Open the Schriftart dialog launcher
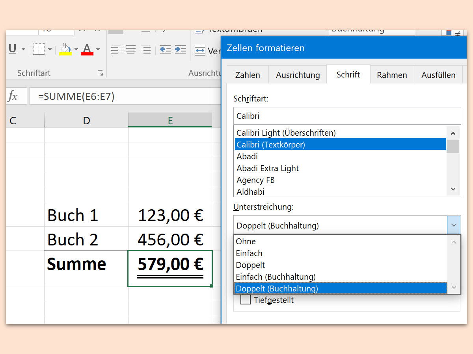This screenshot has height=354, width=473. [x=100, y=73]
